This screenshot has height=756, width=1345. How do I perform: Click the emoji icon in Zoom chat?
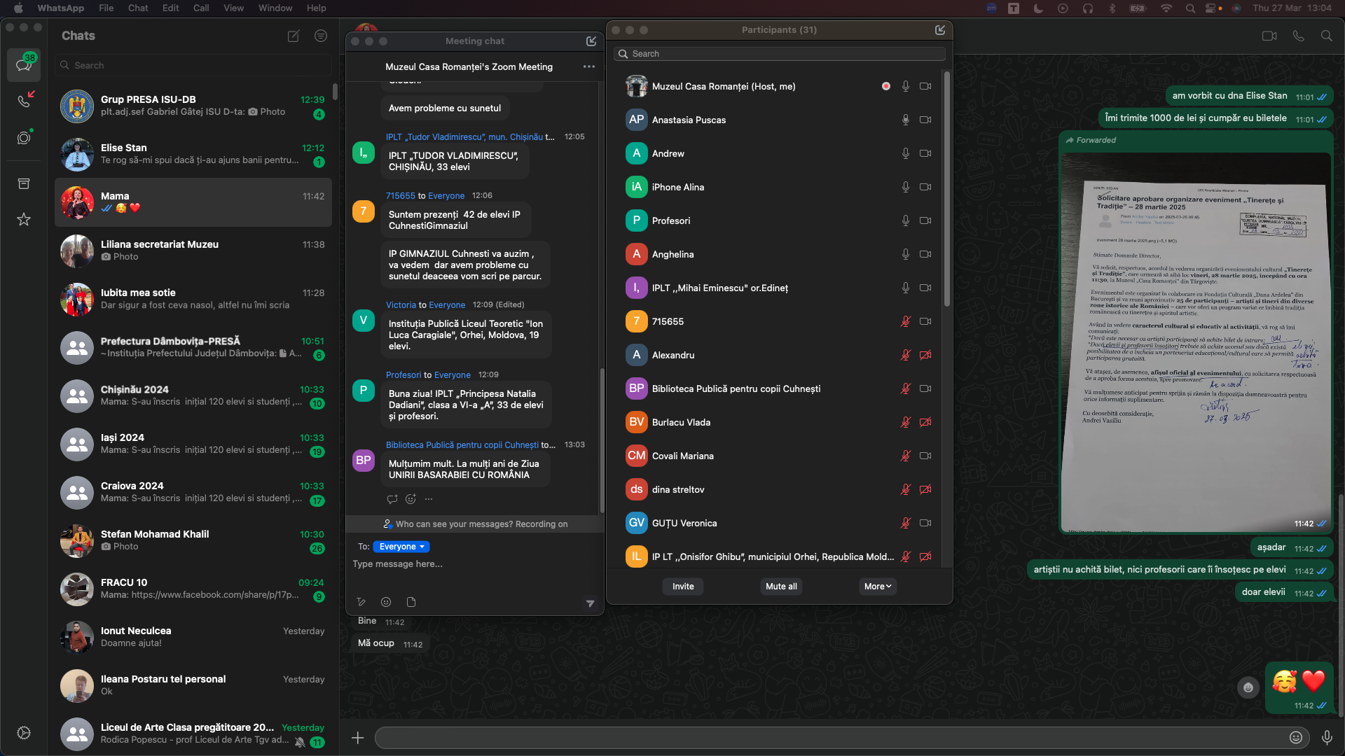click(386, 602)
